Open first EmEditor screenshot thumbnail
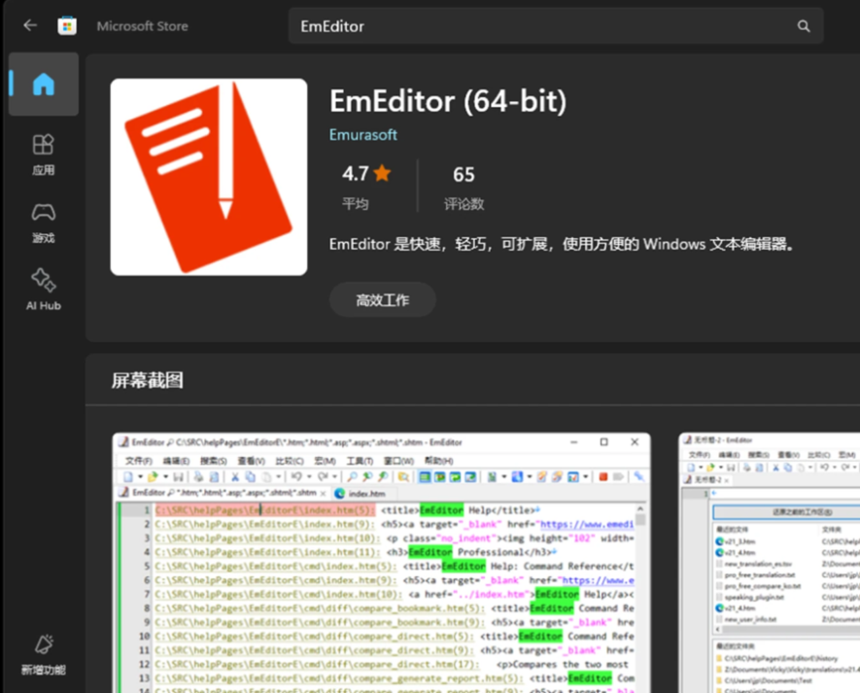 coord(382,563)
